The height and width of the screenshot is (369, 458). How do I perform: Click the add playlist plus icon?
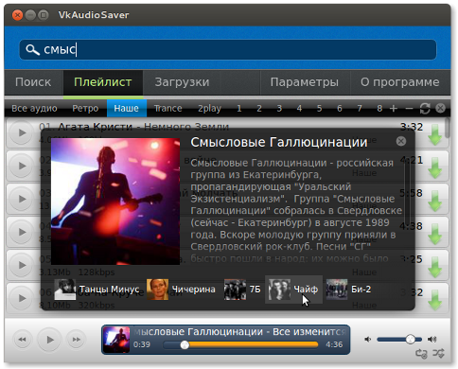394,109
